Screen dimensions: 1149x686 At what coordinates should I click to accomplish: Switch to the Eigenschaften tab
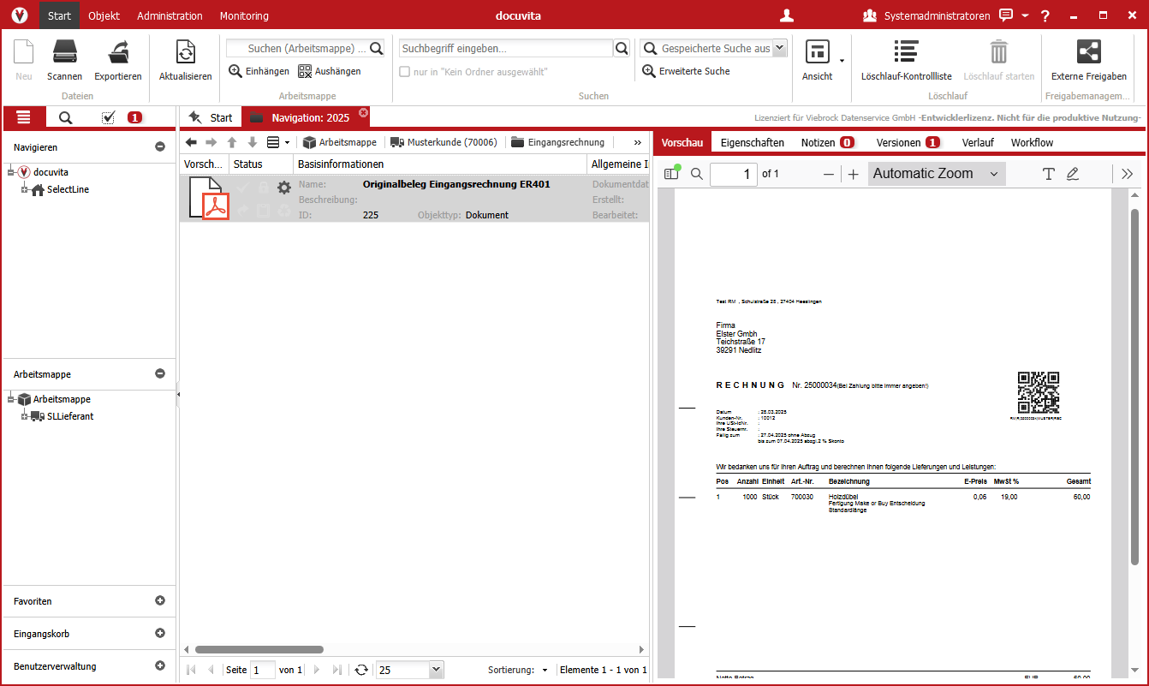(x=752, y=142)
